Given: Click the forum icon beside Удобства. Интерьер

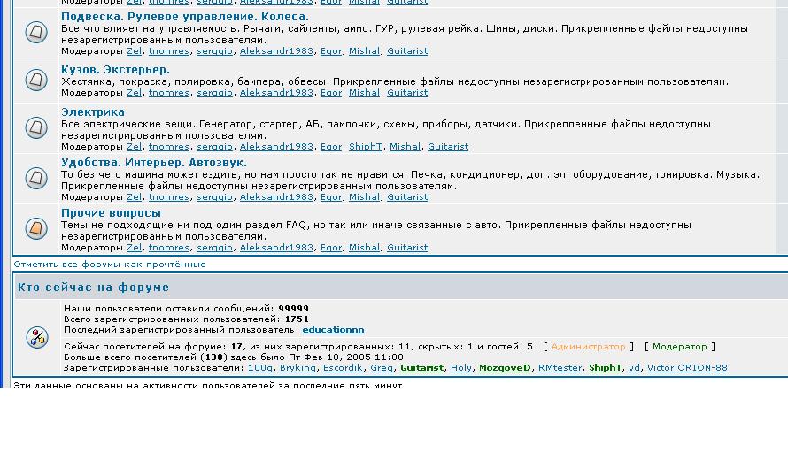Looking at the screenshot, I should click(36, 179).
